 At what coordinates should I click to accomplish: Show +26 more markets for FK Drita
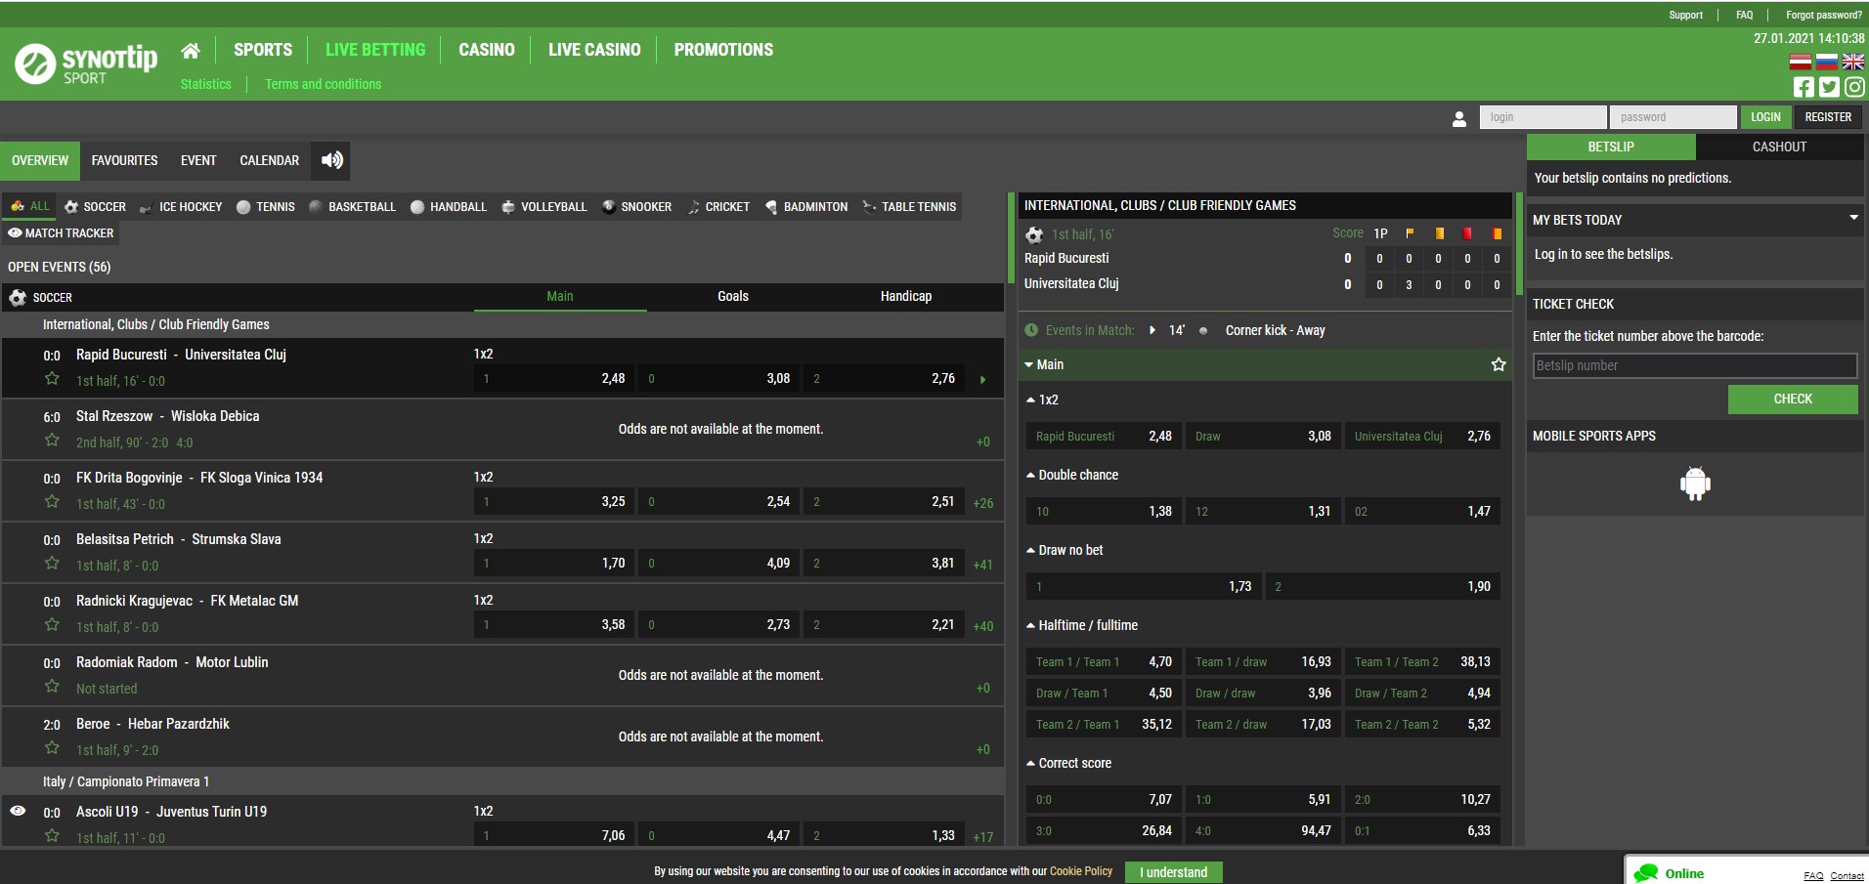pyautogui.click(x=983, y=503)
